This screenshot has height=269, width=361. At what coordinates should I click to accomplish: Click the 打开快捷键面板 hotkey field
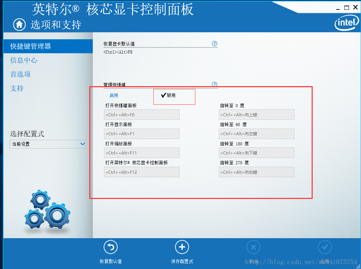[x=141, y=115]
